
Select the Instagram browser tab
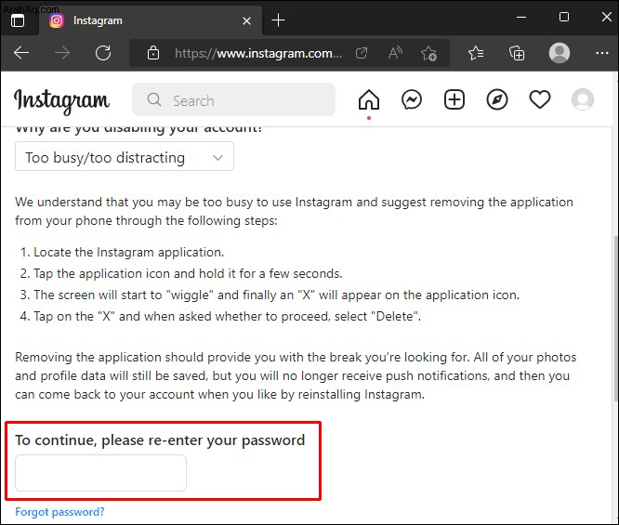tap(150, 20)
